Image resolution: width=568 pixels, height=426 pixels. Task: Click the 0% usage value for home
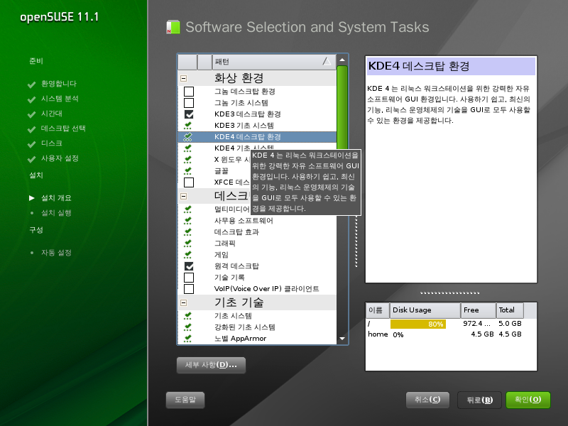(398, 334)
